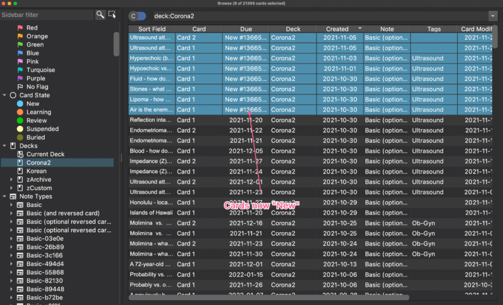The image size is (503, 305).
Task: Open the search history dropdown arrow
Action: (x=493, y=16)
